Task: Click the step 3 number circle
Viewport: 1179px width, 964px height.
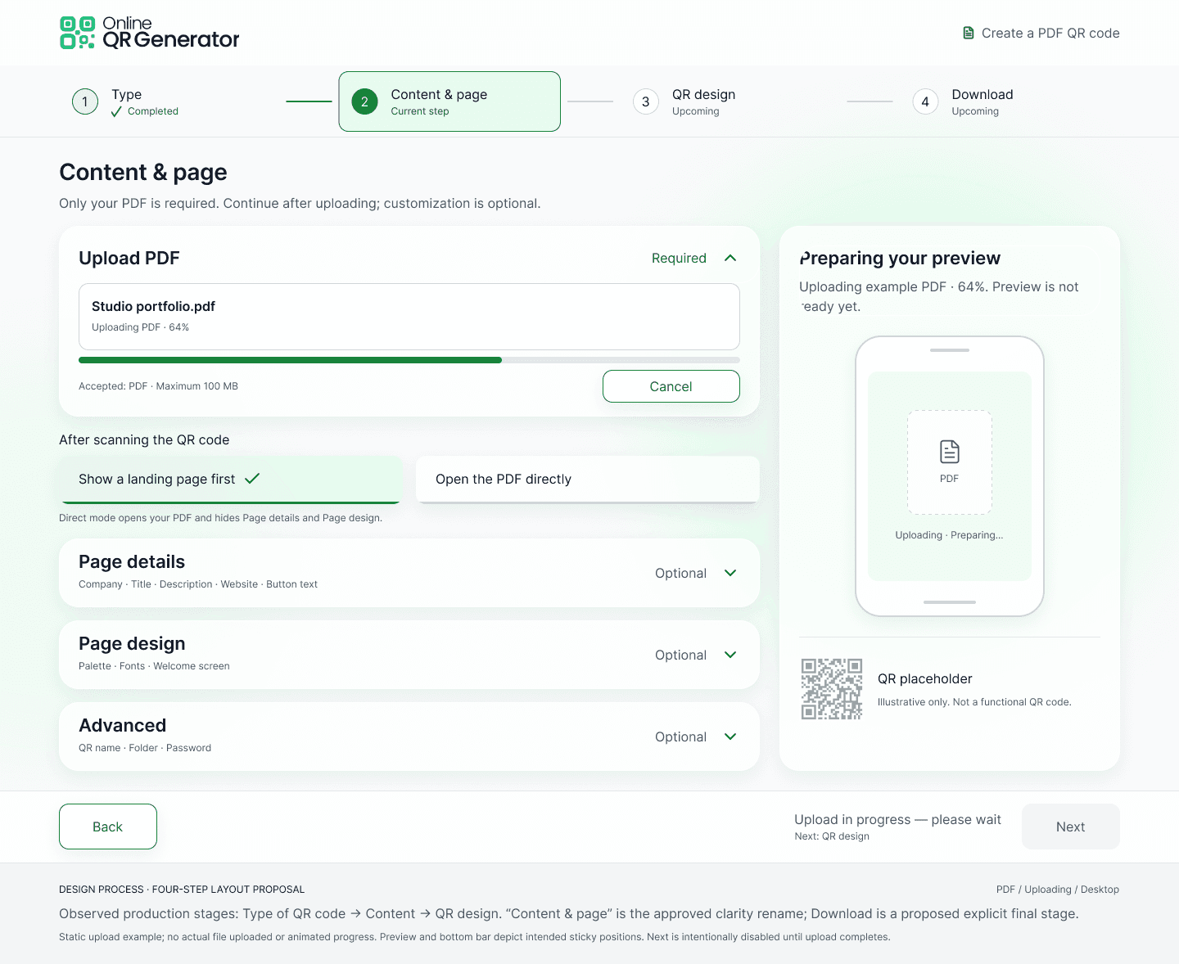Action: (646, 101)
